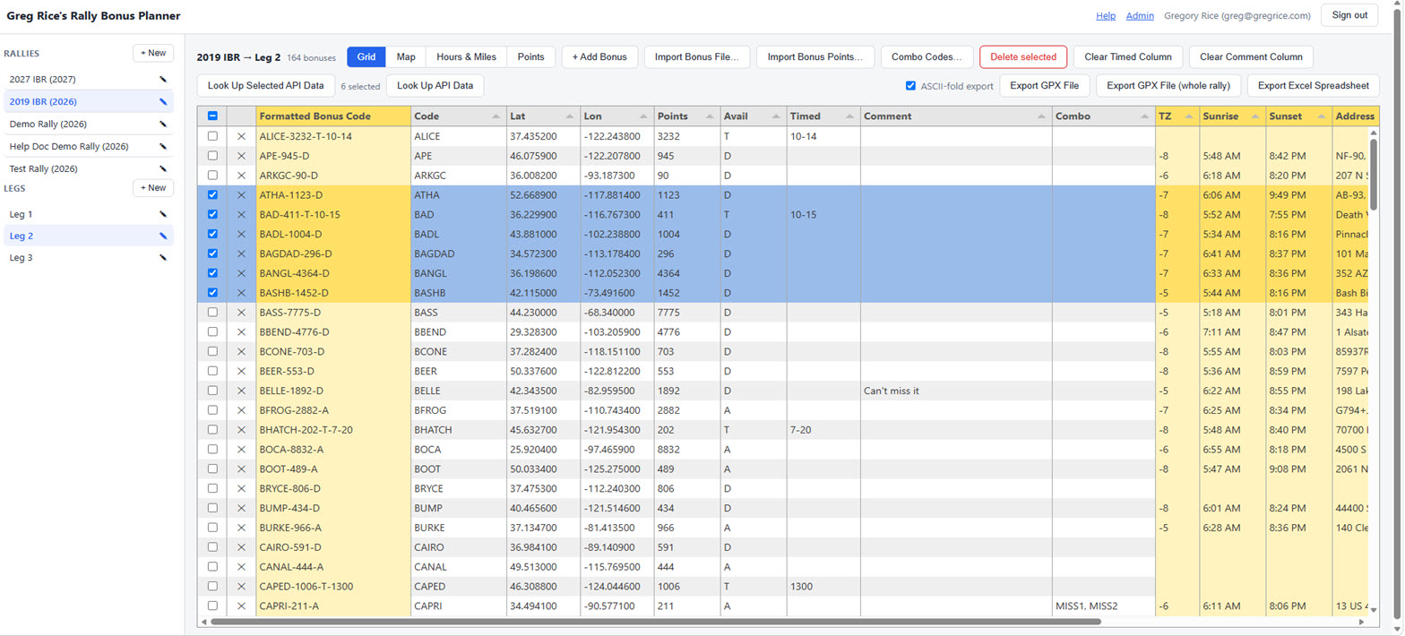Sort by the Lat column arrow
Screen dimensions: 1405x636
coord(569,116)
